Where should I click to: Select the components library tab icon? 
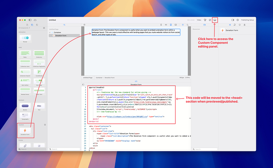pyautogui.click(x=32, y=25)
